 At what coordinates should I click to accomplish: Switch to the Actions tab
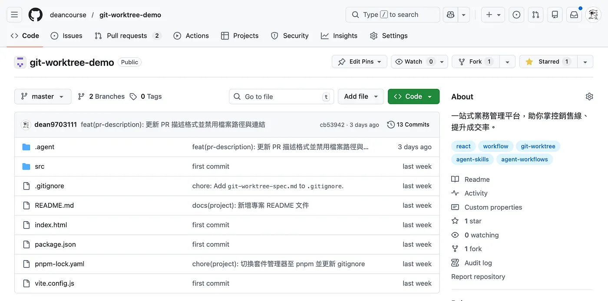(x=191, y=36)
